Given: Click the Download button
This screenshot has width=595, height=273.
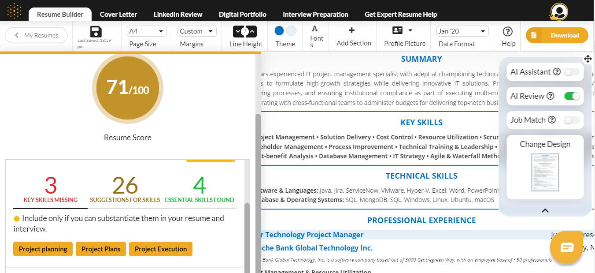Looking at the screenshot, I should click(557, 35).
